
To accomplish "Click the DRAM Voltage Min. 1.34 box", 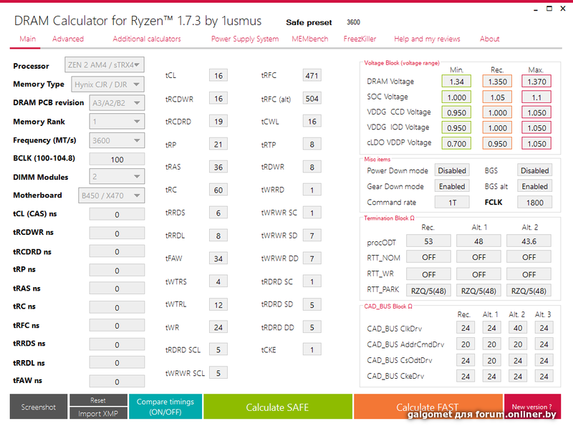I will click(456, 82).
